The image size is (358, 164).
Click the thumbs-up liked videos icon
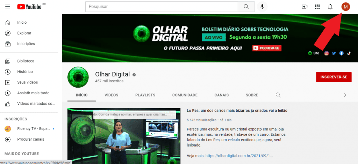8,104
